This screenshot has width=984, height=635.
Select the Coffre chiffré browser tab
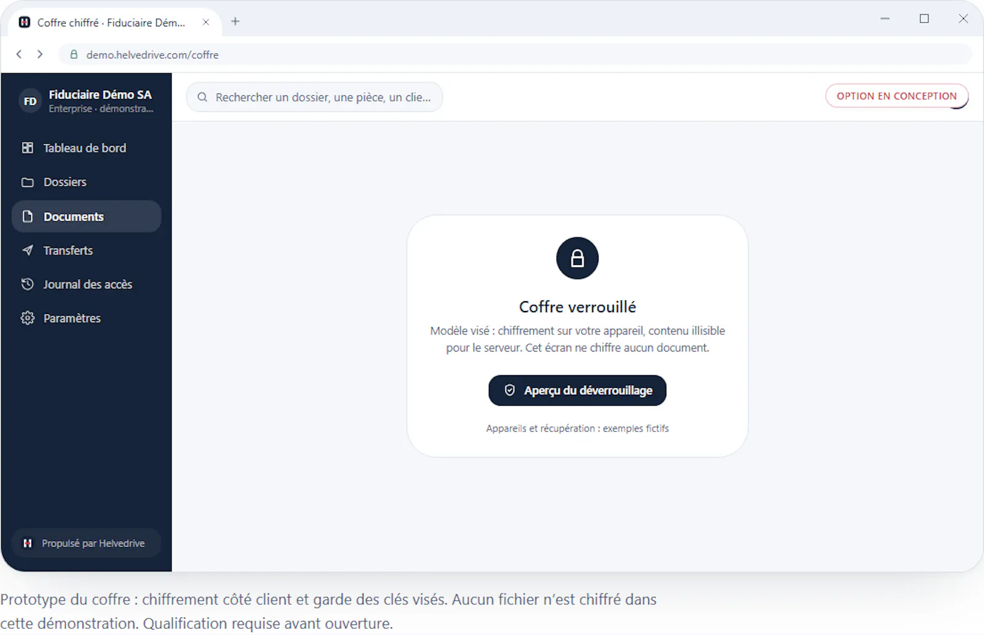[x=115, y=22]
